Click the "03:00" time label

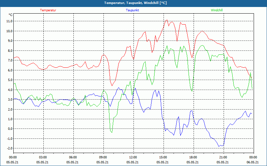(42, 157)
